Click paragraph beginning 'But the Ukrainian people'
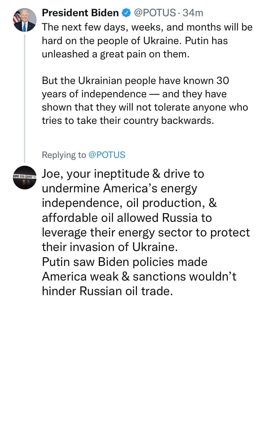Image resolution: width=268 pixels, height=444 pixels. 135,80
